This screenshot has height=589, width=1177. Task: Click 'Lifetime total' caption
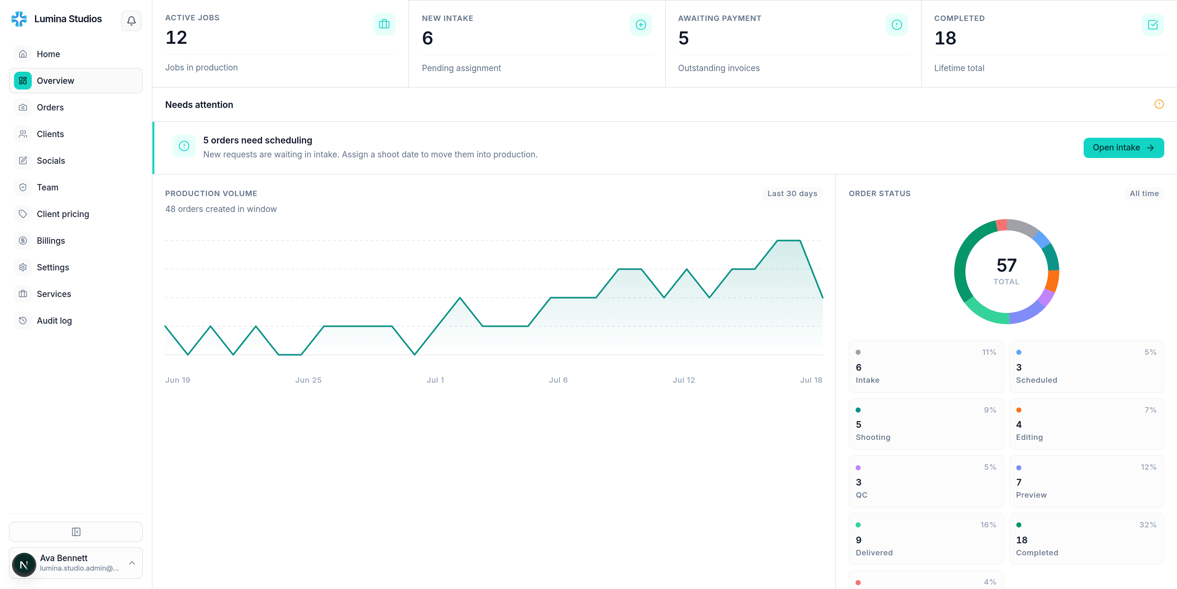(959, 68)
